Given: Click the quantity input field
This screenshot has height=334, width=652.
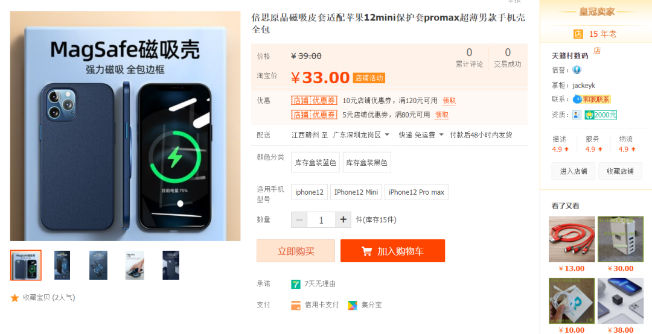Looking at the screenshot, I should (x=321, y=220).
